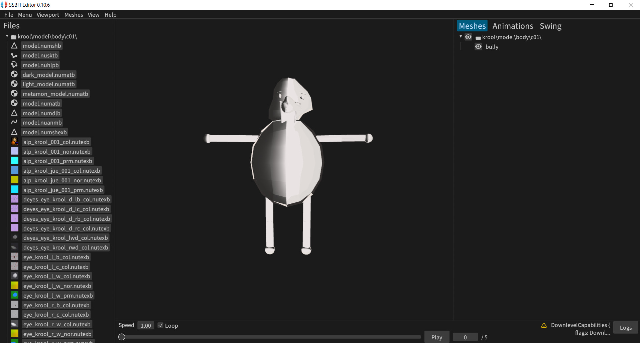
Task: Click thumbnail for eye_krool_r_w_col.nutexb
Action: (15, 324)
